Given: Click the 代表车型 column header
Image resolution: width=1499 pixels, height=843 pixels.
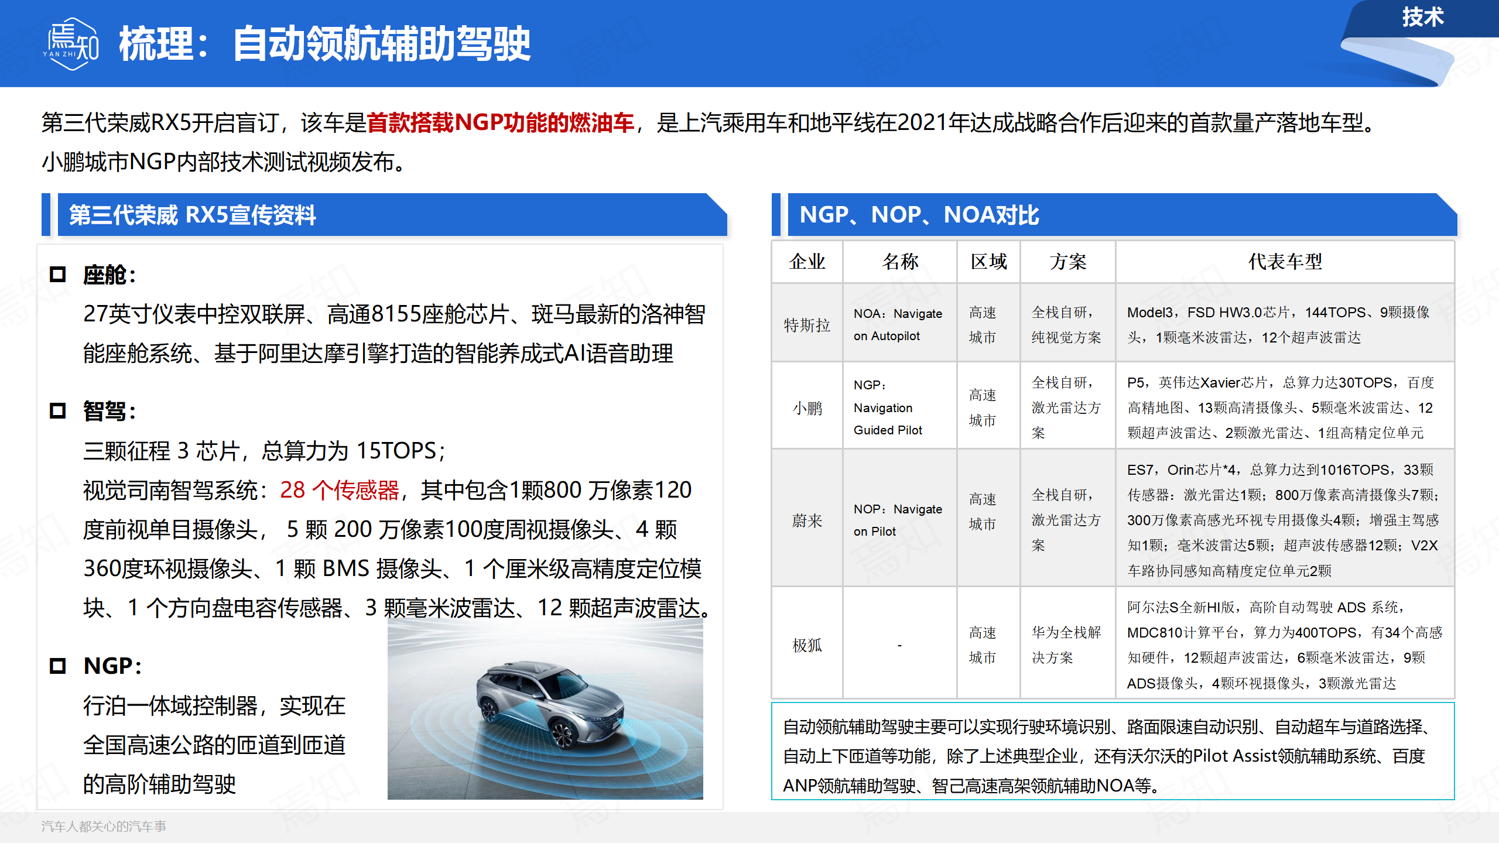Looking at the screenshot, I should pos(1285,262).
